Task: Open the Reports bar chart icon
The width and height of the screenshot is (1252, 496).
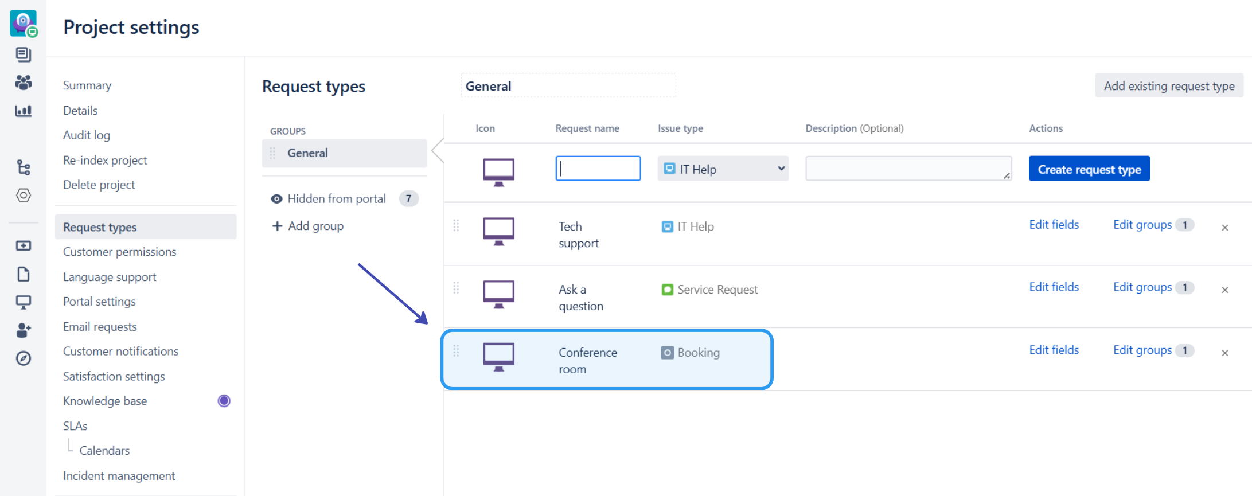Action: (23, 111)
